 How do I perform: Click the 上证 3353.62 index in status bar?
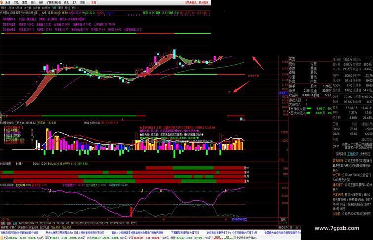10,238
